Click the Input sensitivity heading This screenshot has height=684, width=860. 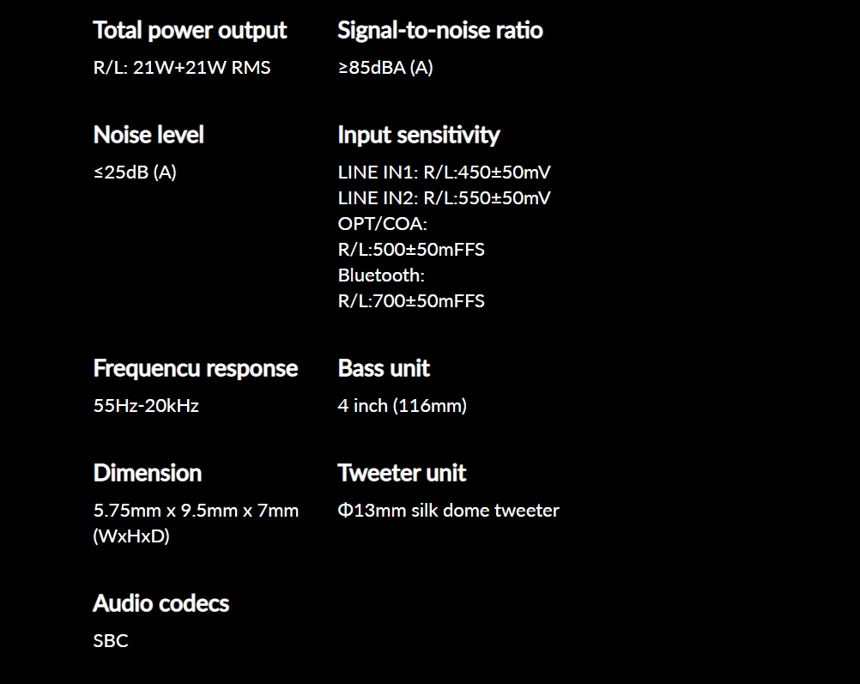coord(419,136)
